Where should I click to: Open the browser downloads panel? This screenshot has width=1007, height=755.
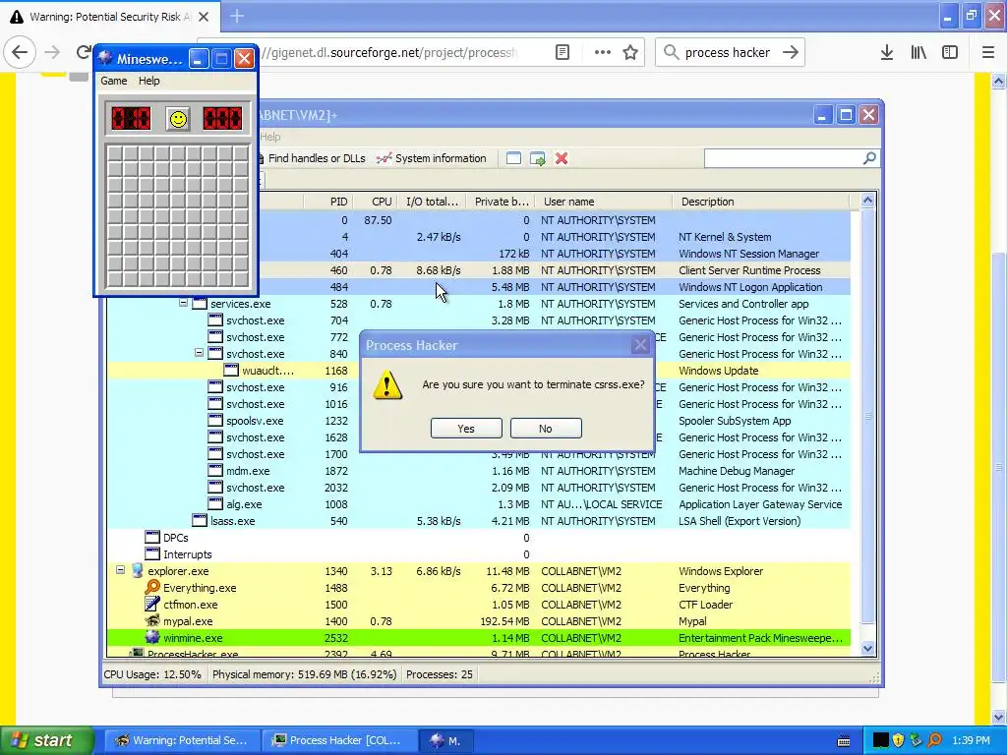887,53
